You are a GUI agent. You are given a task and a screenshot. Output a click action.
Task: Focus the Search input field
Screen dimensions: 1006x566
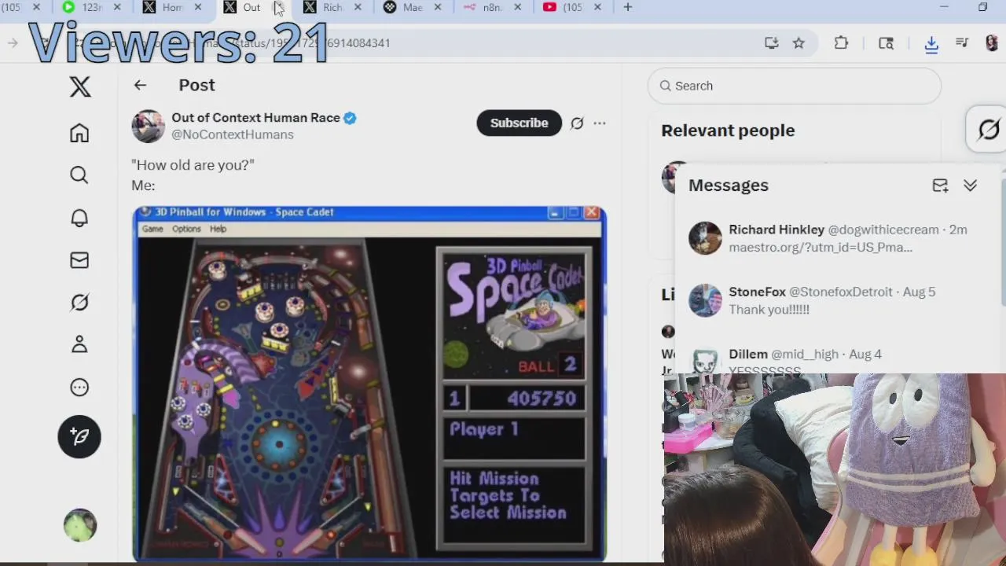click(794, 86)
